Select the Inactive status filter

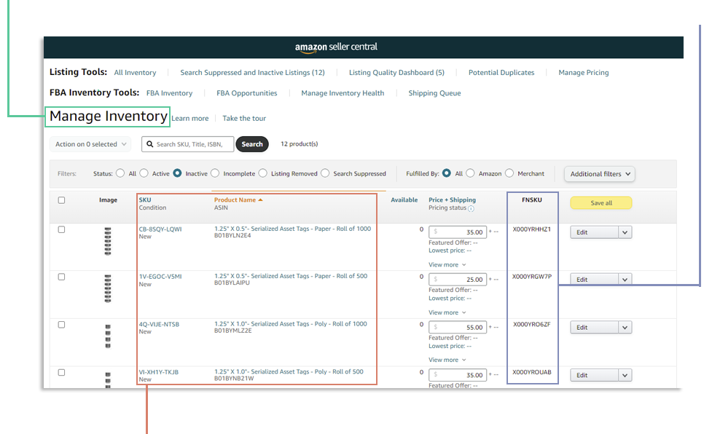tap(177, 173)
